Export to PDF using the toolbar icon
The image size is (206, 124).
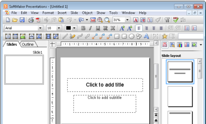coord(38,20)
